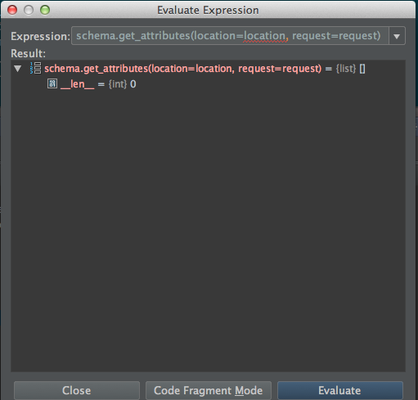Click the underlined word location in the expression
The height and width of the screenshot is (400, 418).
[264, 36]
